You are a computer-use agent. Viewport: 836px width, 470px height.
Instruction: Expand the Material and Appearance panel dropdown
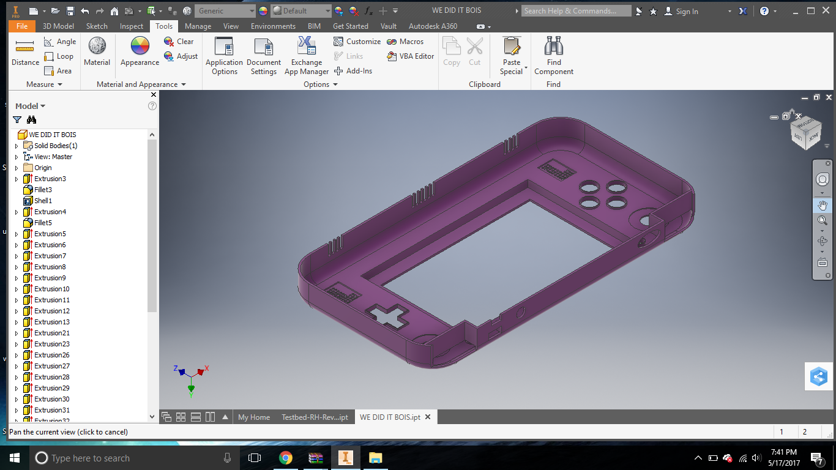[141, 84]
